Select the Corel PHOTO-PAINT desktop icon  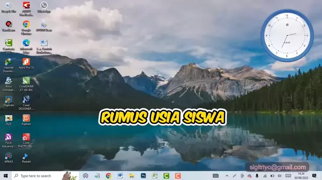26,137
